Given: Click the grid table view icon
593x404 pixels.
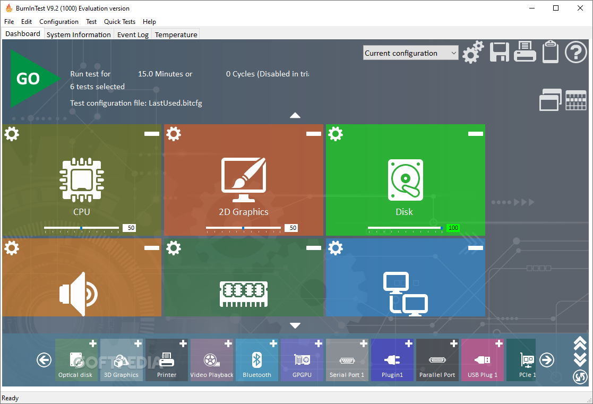Looking at the screenshot, I should click(x=575, y=100).
